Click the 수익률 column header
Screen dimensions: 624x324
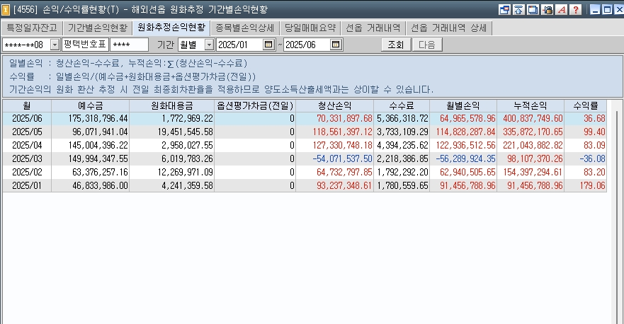[585, 105]
